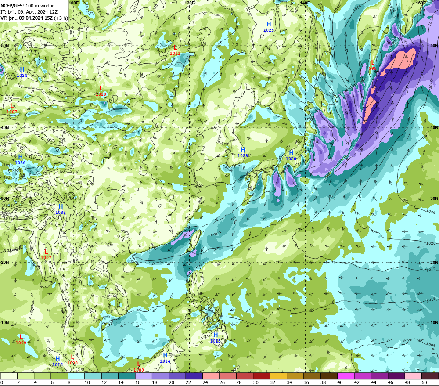Click the 100E longitude label
This screenshot has height=386, width=439.
coord(74,3)
